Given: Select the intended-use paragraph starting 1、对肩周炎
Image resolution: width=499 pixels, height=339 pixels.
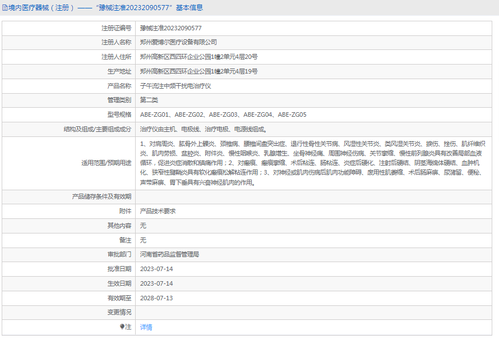Looking at the screenshot, I should click(313, 163).
